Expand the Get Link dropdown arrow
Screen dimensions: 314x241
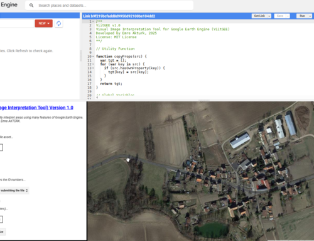269,16
